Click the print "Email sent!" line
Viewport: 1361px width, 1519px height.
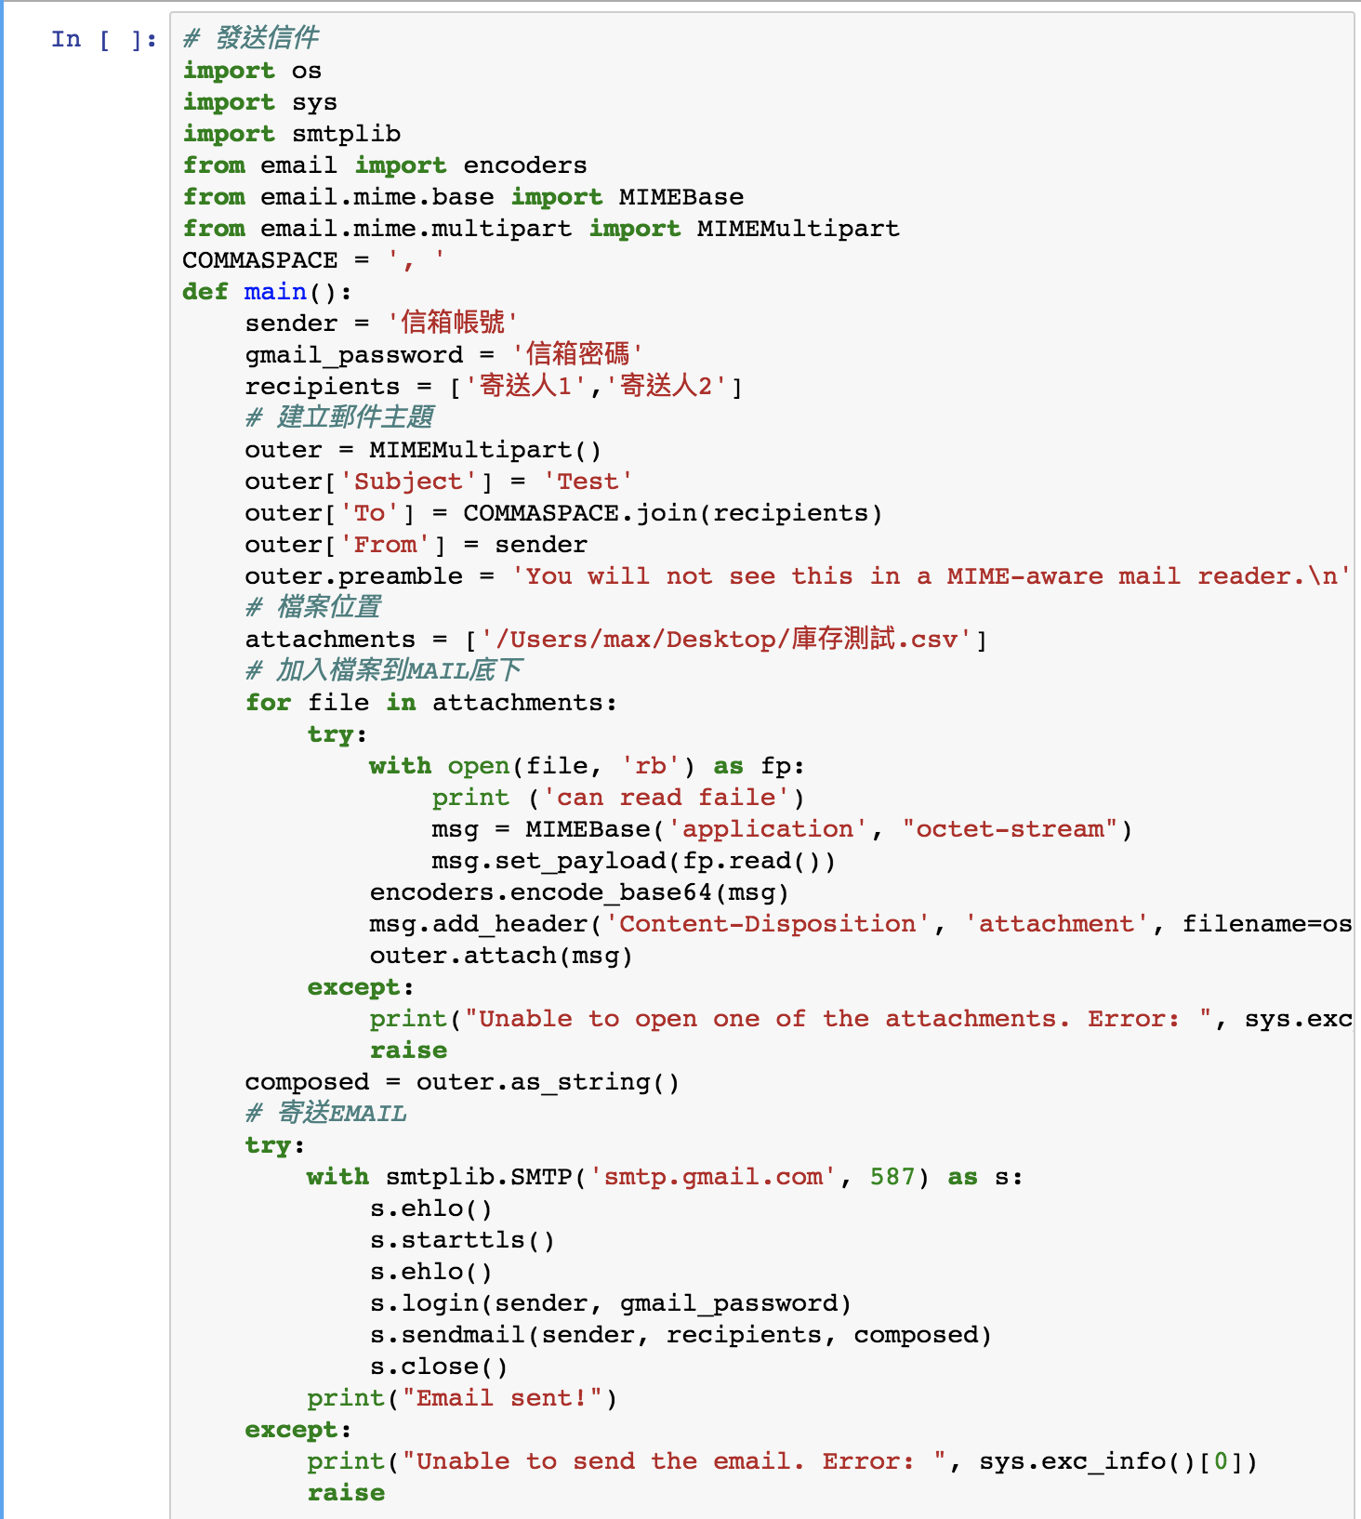click(462, 1398)
